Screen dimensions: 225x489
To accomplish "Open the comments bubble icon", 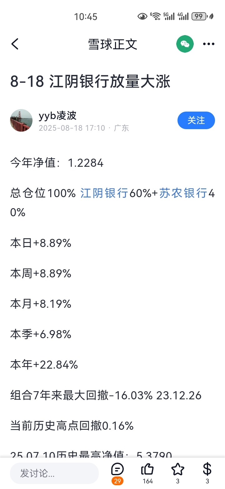I will (x=117, y=470).
